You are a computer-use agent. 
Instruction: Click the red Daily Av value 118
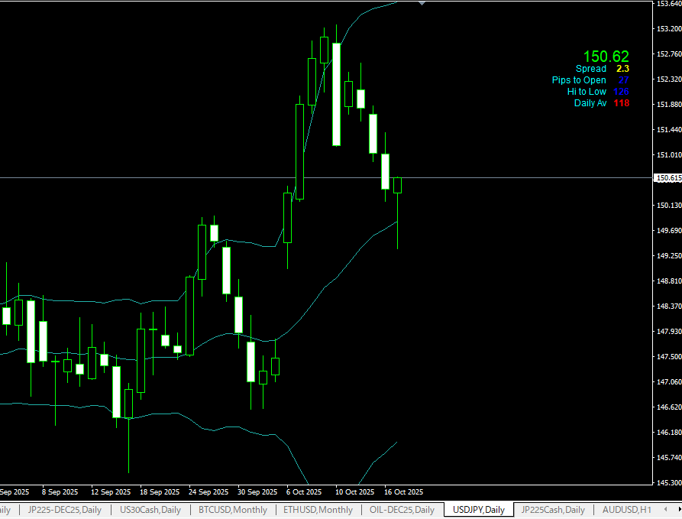click(x=621, y=103)
